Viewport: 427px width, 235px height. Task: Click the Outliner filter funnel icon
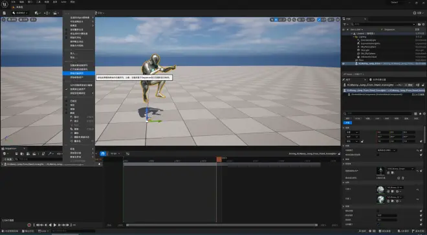(344, 24)
